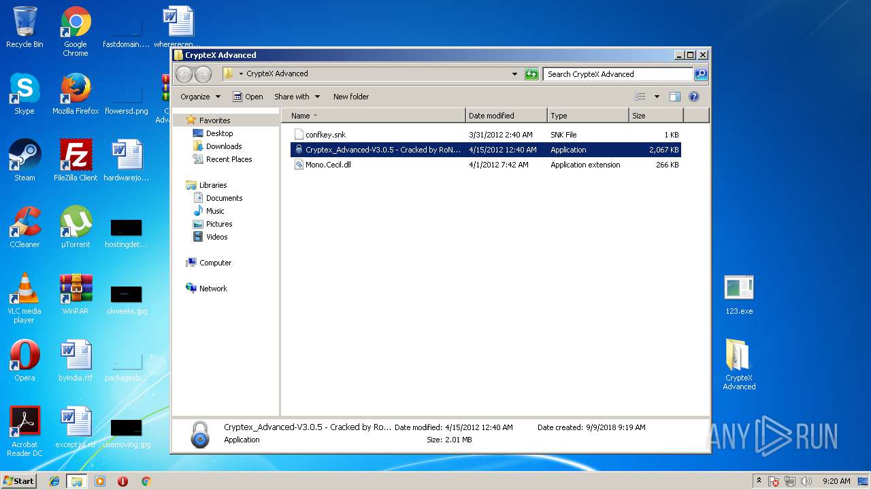Screen dimensions: 871x490
Task: Open Music library
Action: click(215, 211)
